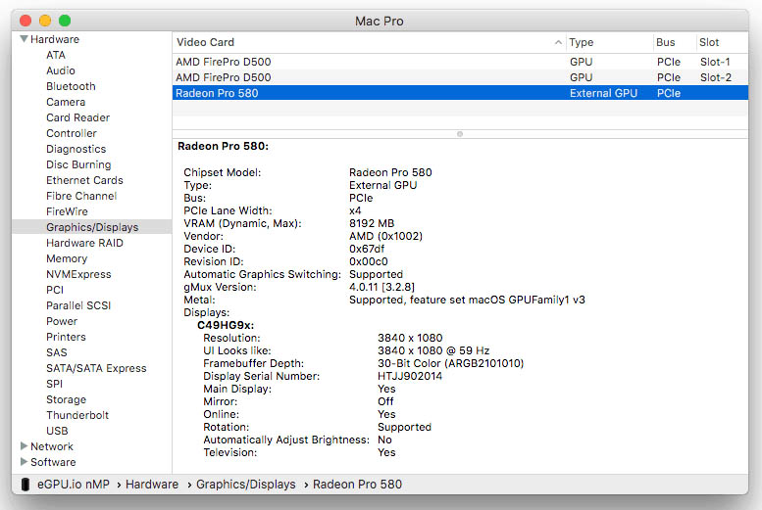Image resolution: width=762 pixels, height=510 pixels.
Task: Click the gMux Version value 4.0.11 [3.2.8]
Action: coord(381,287)
